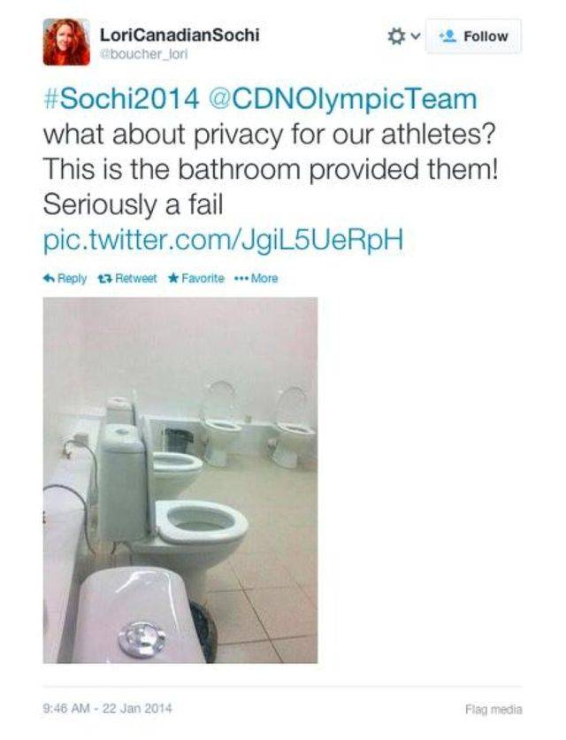Open the pic.twitter.com/JgiL5UeRpH link
The height and width of the screenshot is (740, 566).
(224, 240)
